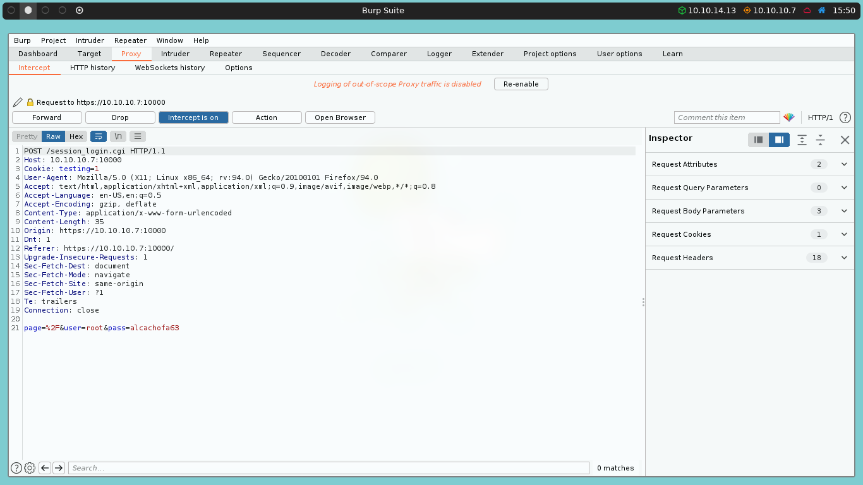Open the Window menu
The width and height of the screenshot is (863, 485).
170,40
